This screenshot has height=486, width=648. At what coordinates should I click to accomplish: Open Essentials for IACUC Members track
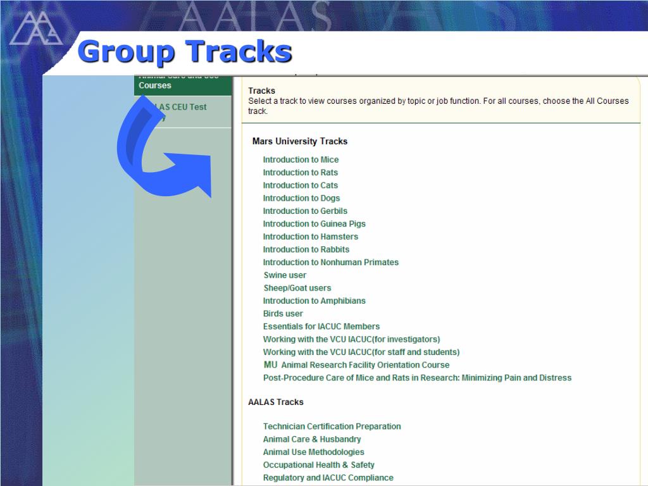pyautogui.click(x=321, y=326)
